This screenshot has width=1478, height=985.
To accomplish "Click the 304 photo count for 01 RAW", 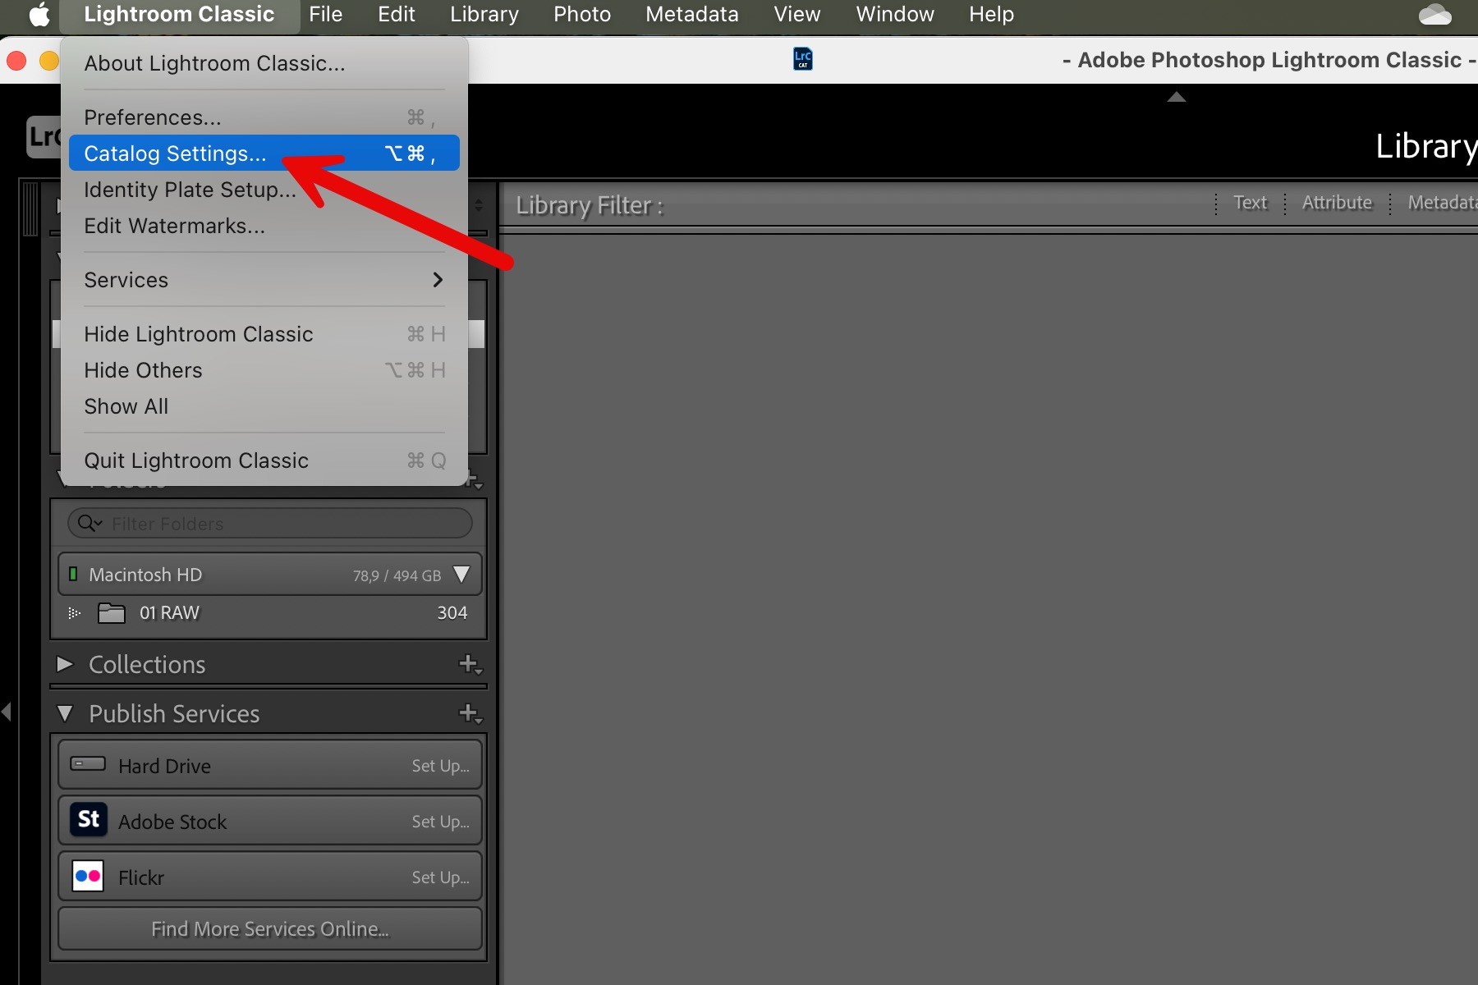I will click(x=452, y=613).
